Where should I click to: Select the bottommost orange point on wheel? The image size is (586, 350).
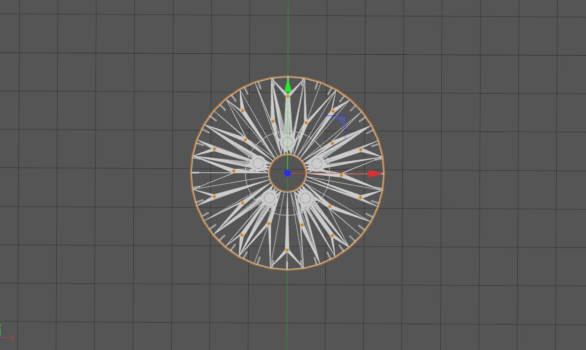pos(287,250)
